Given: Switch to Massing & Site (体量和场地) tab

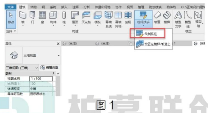Looking at the screenshot, I should pos(103,7).
